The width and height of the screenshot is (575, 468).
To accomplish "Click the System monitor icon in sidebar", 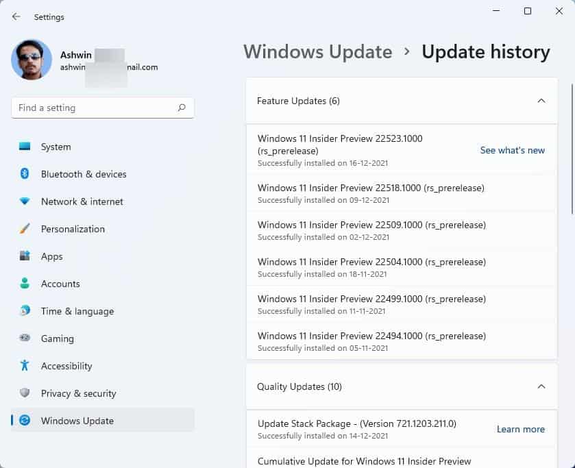I will point(25,147).
